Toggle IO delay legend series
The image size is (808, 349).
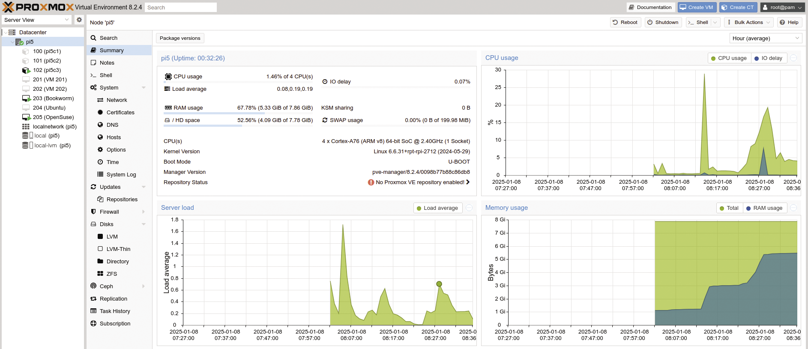(x=769, y=58)
